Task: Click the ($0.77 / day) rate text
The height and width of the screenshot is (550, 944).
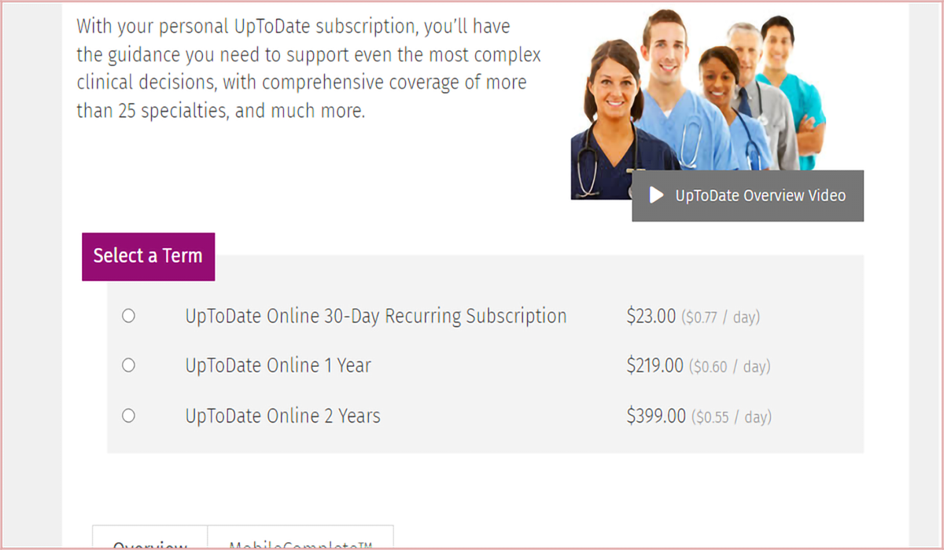Action: (x=721, y=317)
